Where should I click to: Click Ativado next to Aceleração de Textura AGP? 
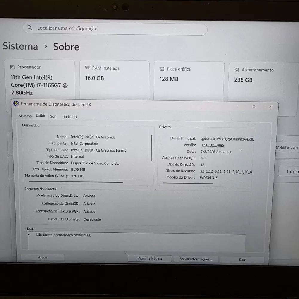coord(89,211)
